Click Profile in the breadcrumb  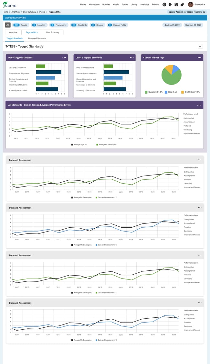click(42, 12)
